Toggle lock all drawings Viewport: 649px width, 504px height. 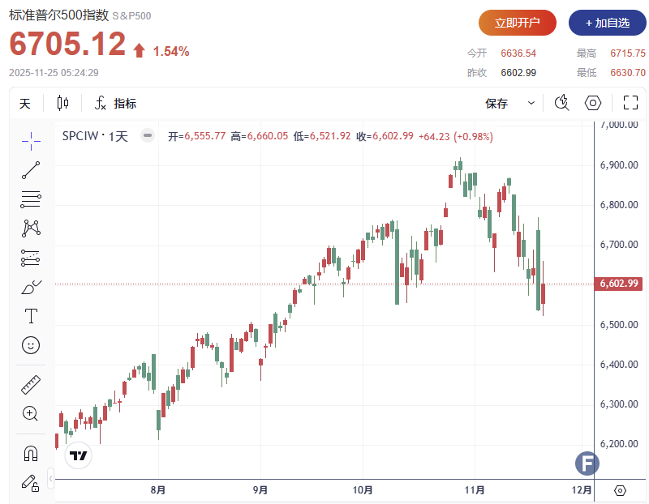(31, 483)
